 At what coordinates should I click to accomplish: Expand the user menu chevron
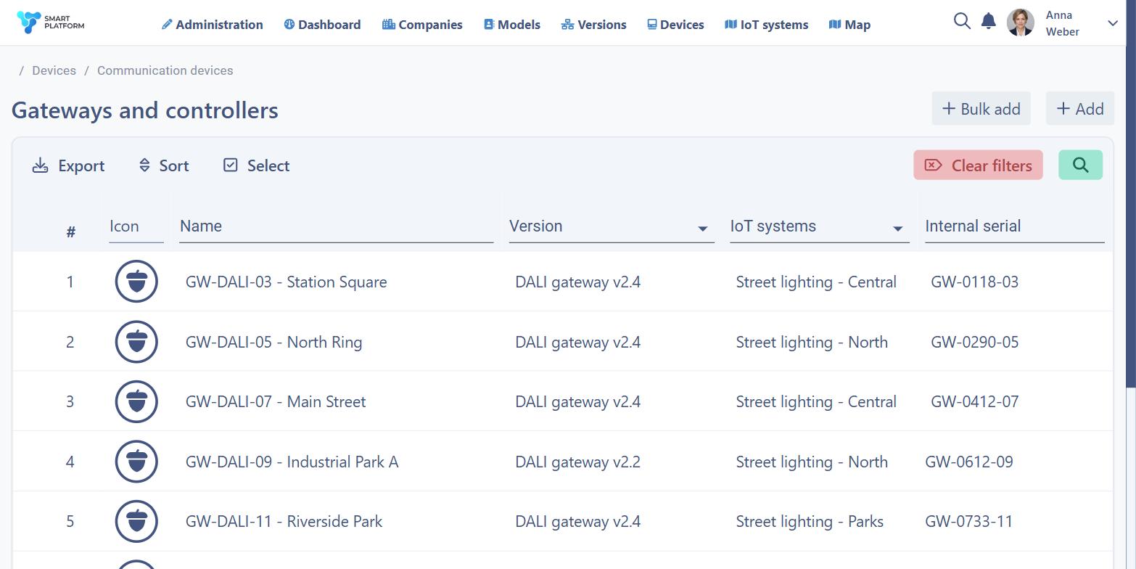1113,23
